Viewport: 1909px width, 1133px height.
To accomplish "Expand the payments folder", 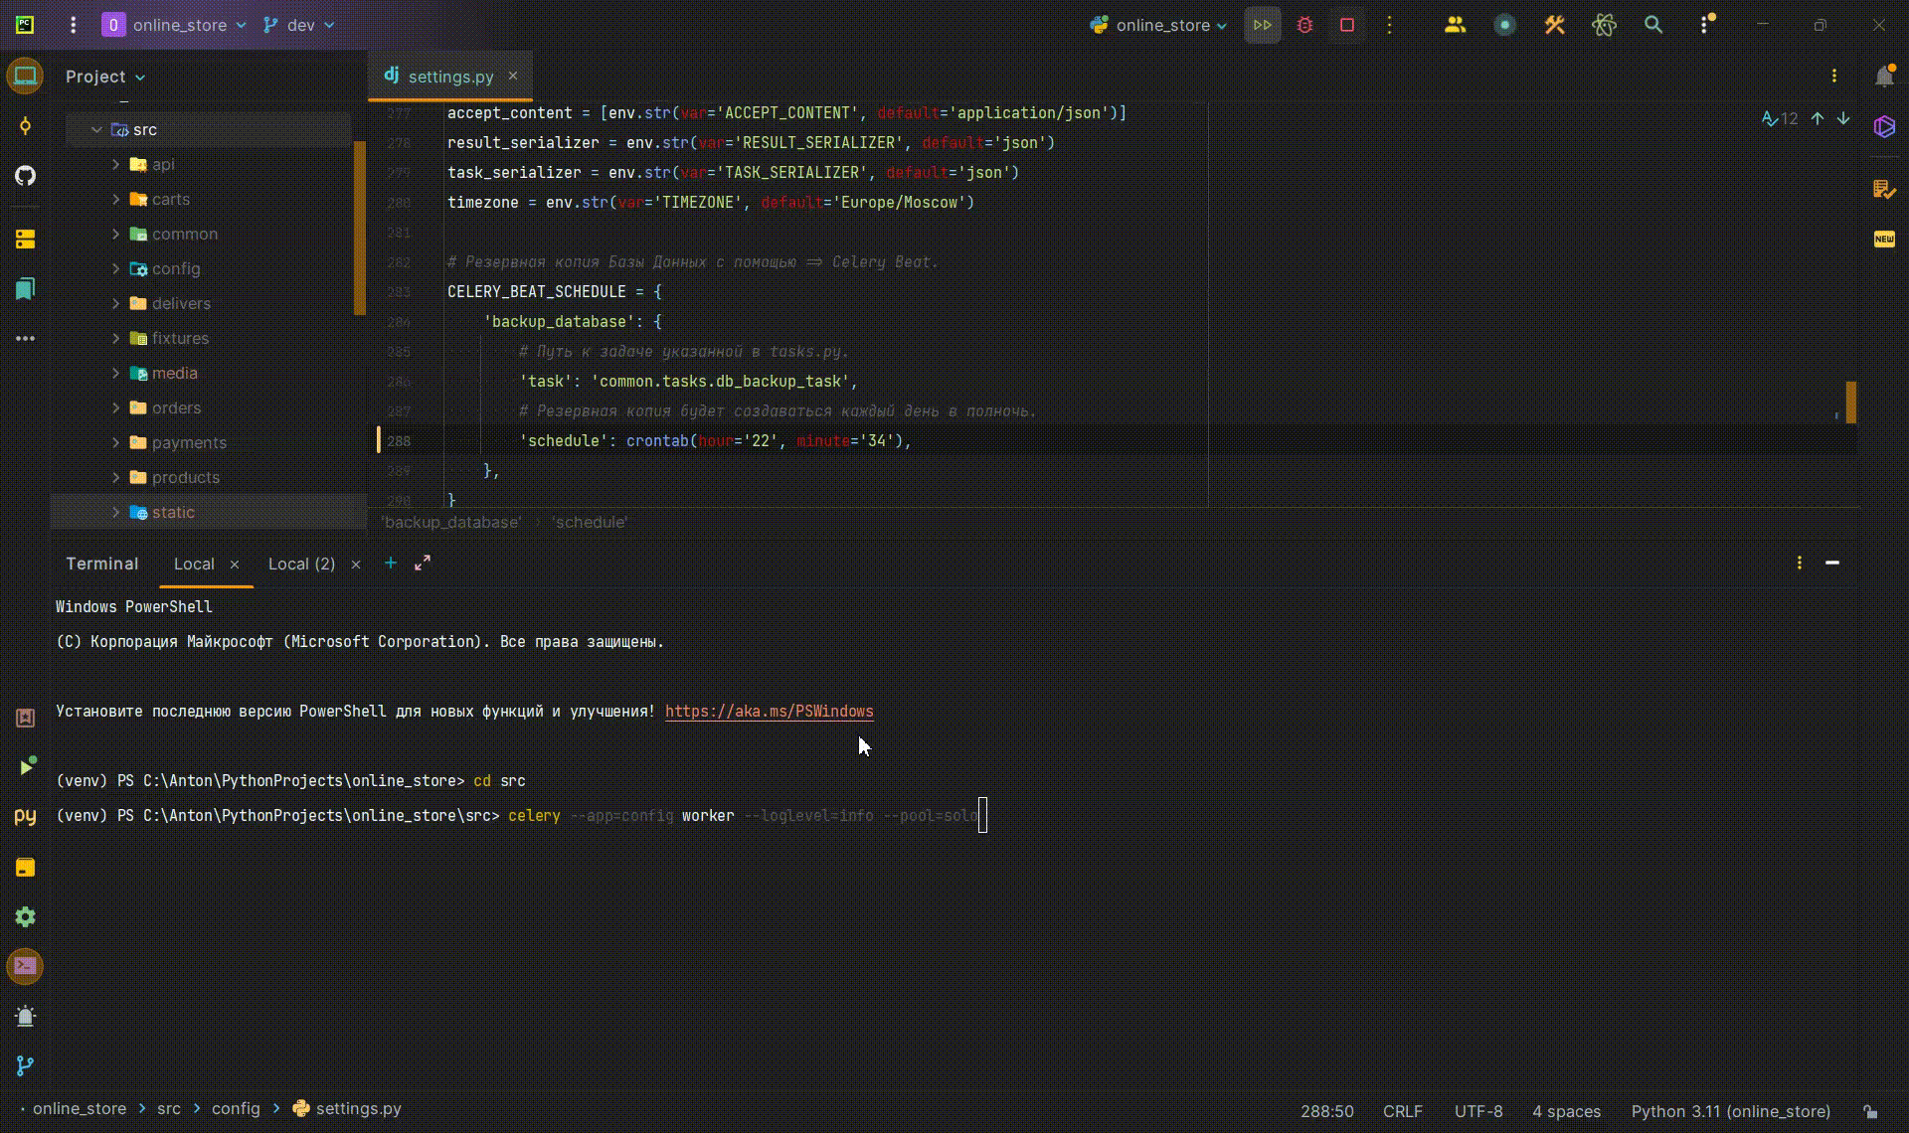I will [x=115, y=442].
